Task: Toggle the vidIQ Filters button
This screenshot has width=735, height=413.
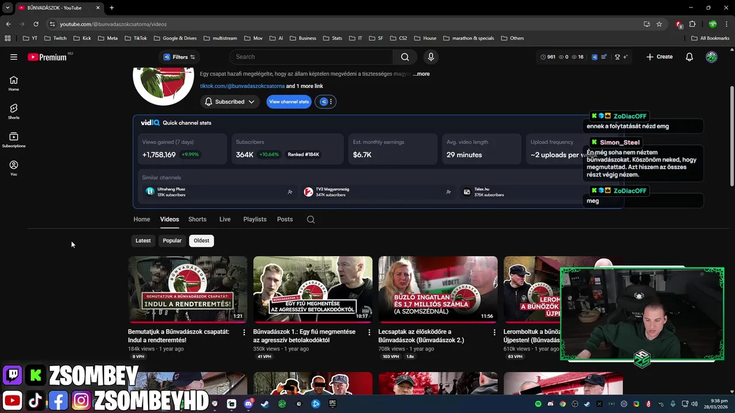Action: tap(179, 57)
